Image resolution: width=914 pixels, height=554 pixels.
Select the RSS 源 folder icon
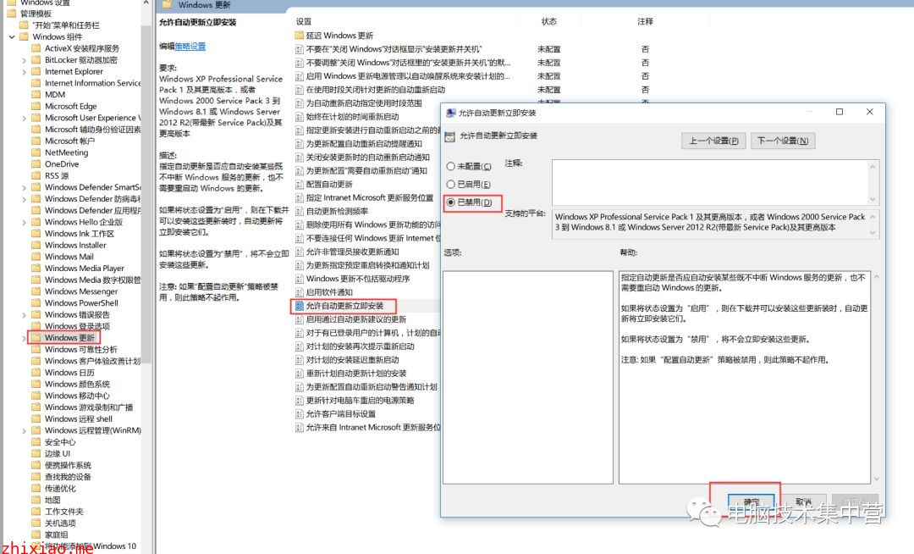pyautogui.click(x=36, y=175)
